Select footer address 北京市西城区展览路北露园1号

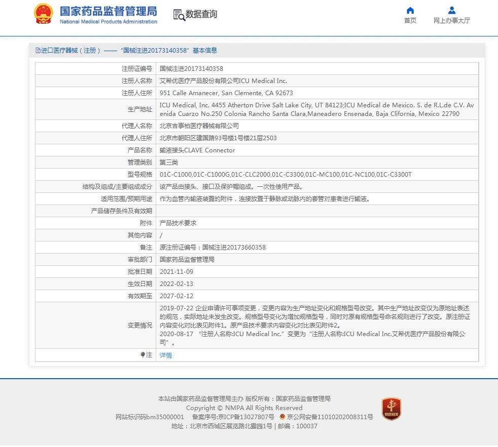(231, 426)
